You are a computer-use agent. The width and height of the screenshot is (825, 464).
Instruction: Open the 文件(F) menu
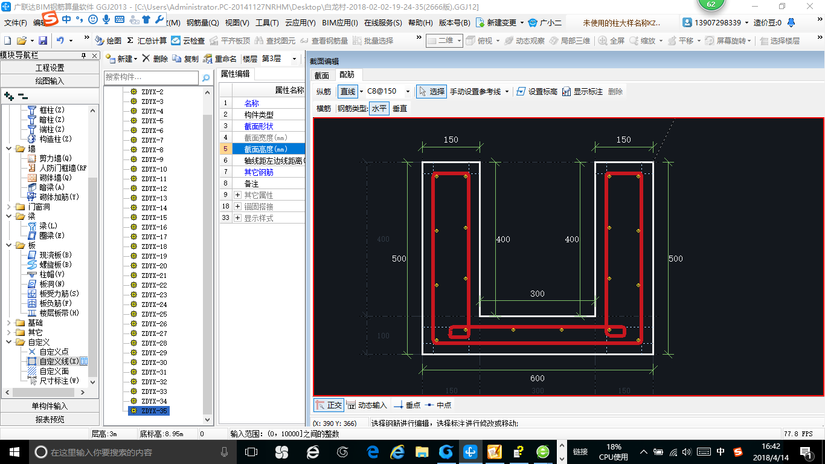(x=15, y=23)
